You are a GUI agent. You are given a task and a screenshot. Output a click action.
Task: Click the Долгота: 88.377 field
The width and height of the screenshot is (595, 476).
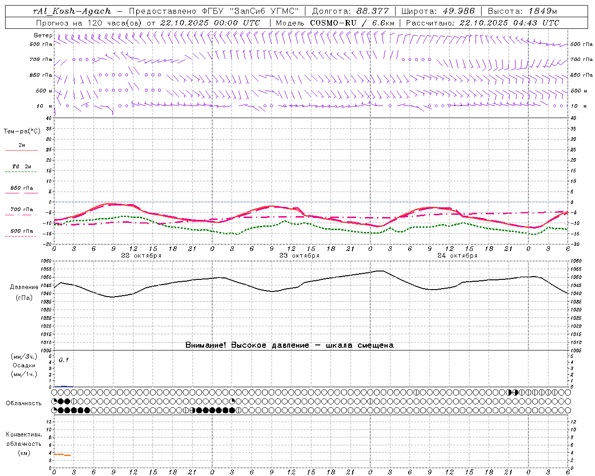[350, 11]
